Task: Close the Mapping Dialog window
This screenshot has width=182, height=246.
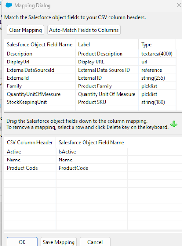Action: point(179,5)
